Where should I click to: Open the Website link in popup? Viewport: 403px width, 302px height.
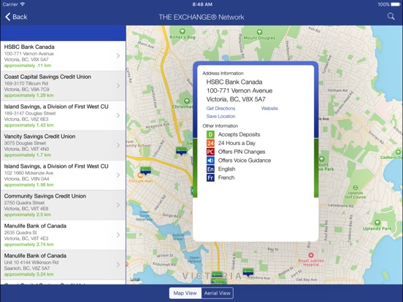pos(269,109)
